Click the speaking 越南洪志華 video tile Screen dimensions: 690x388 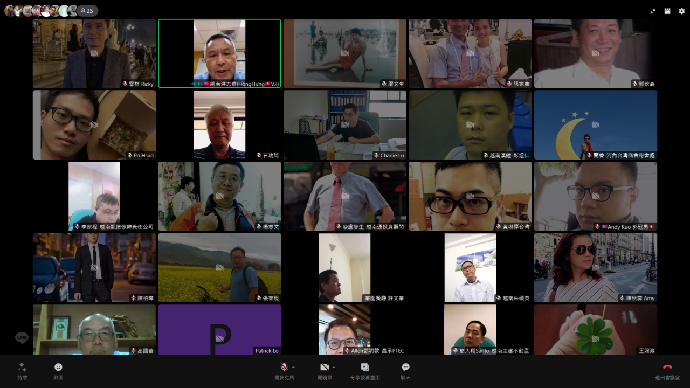coord(219,53)
